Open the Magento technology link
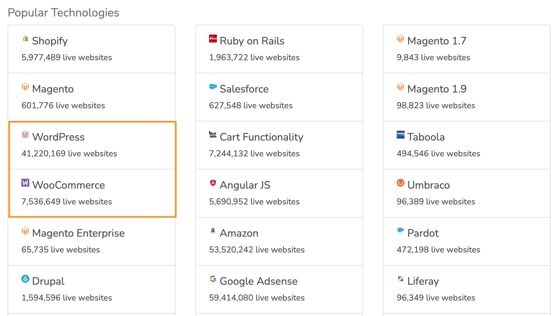This screenshot has height=316, width=555. pyautogui.click(x=53, y=89)
